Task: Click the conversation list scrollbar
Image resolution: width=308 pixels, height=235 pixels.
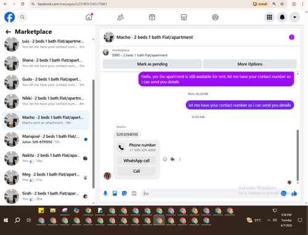Action: [x=94, y=133]
